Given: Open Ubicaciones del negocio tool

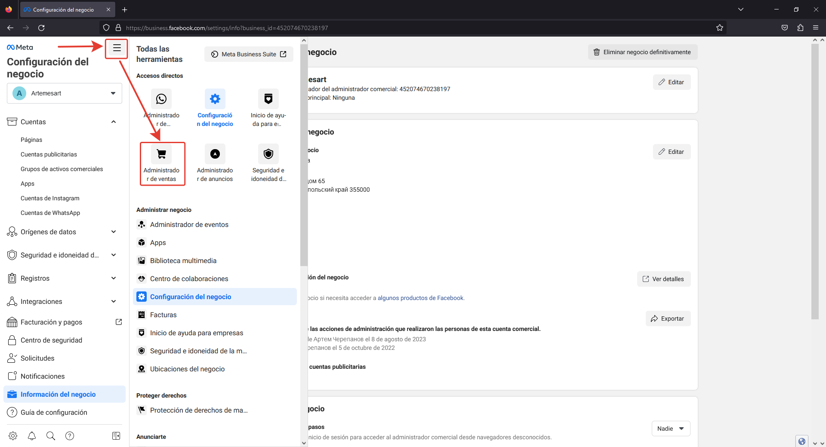Looking at the screenshot, I should click(x=215, y=369).
